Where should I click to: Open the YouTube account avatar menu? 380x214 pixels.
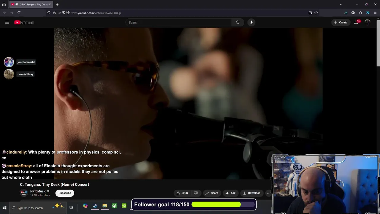pos(368,22)
